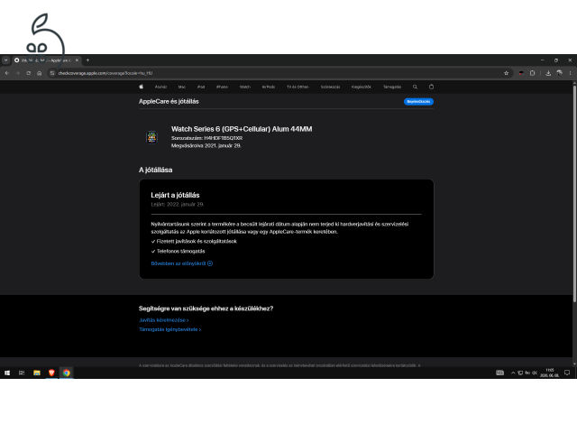
Task: Reload the current page
Action: (x=28, y=73)
